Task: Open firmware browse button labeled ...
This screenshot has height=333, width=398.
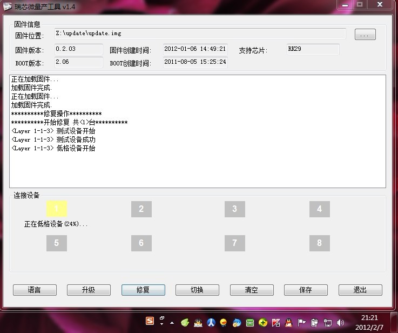Action: coord(365,35)
